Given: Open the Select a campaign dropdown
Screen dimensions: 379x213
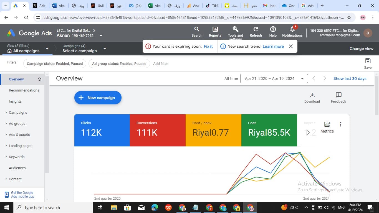Looking at the screenshot, I should 105,49.
